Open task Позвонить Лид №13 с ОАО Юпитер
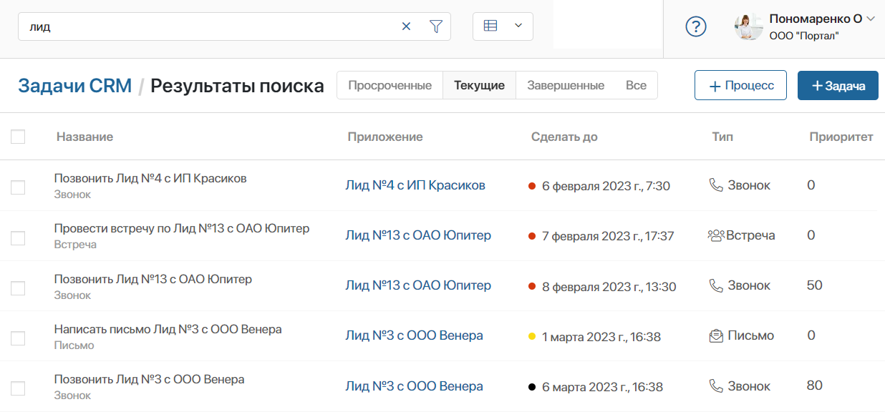The height and width of the screenshot is (412, 885). click(153, 279)
